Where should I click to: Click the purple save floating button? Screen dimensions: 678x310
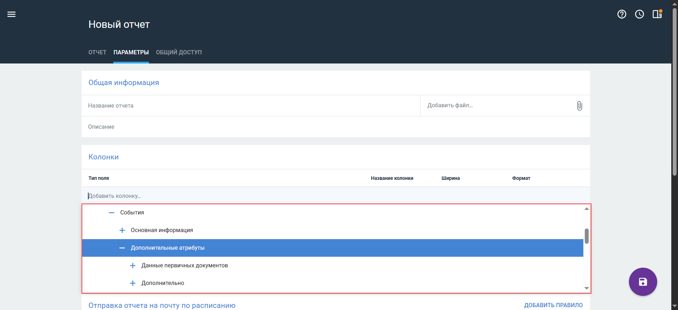[x=643, y=282]
